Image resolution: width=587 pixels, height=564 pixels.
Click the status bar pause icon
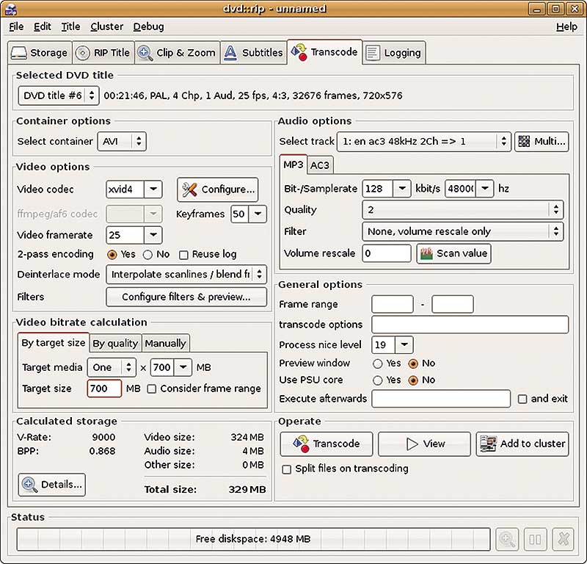coord(535,539)
